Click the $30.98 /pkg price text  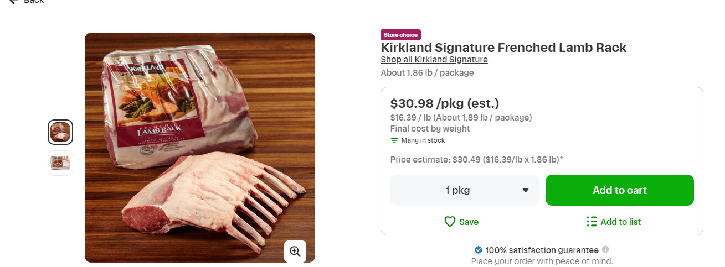(444, 103)
